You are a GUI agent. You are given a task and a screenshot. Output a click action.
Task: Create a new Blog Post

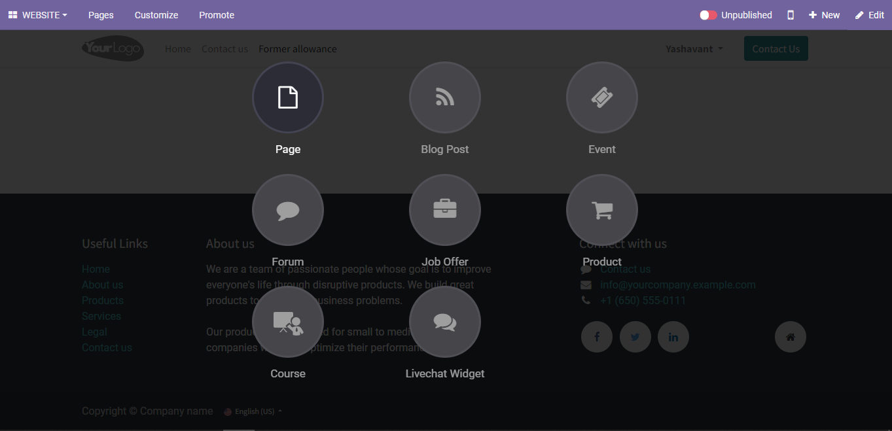pos(445,97)
